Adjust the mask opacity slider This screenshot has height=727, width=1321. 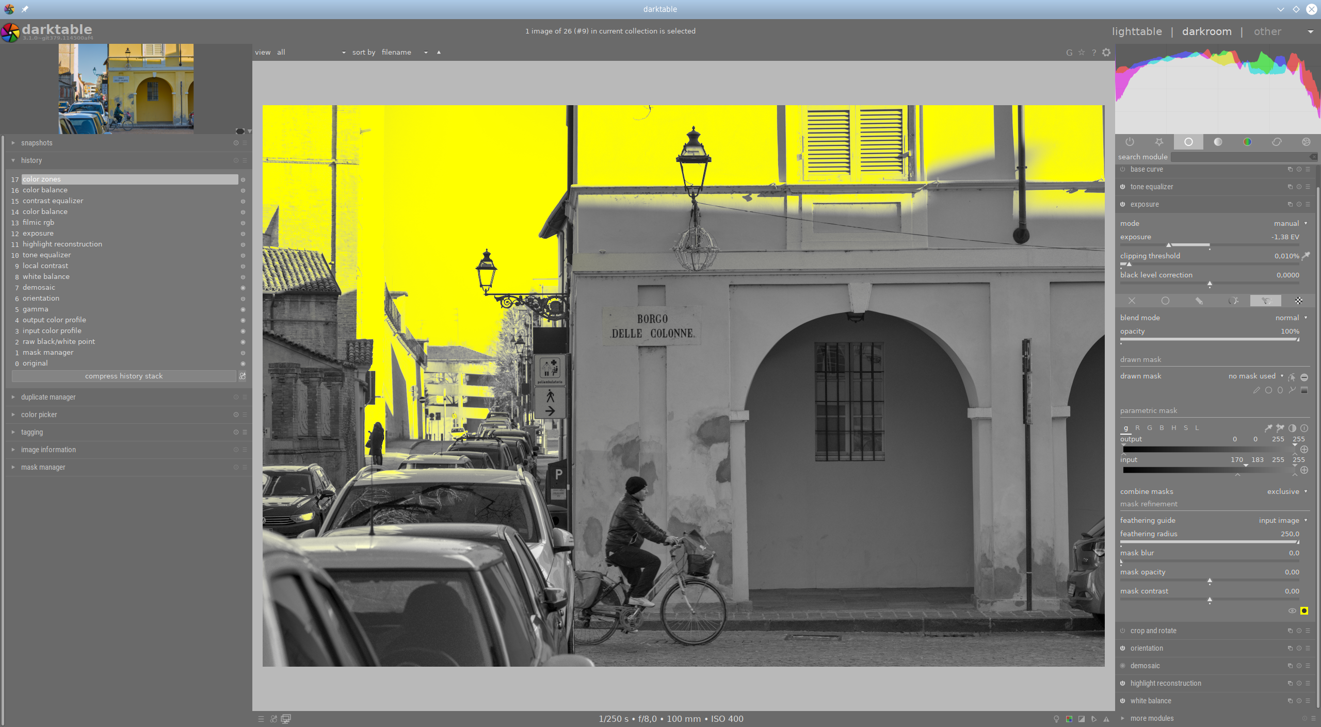tap(1209, 581)
